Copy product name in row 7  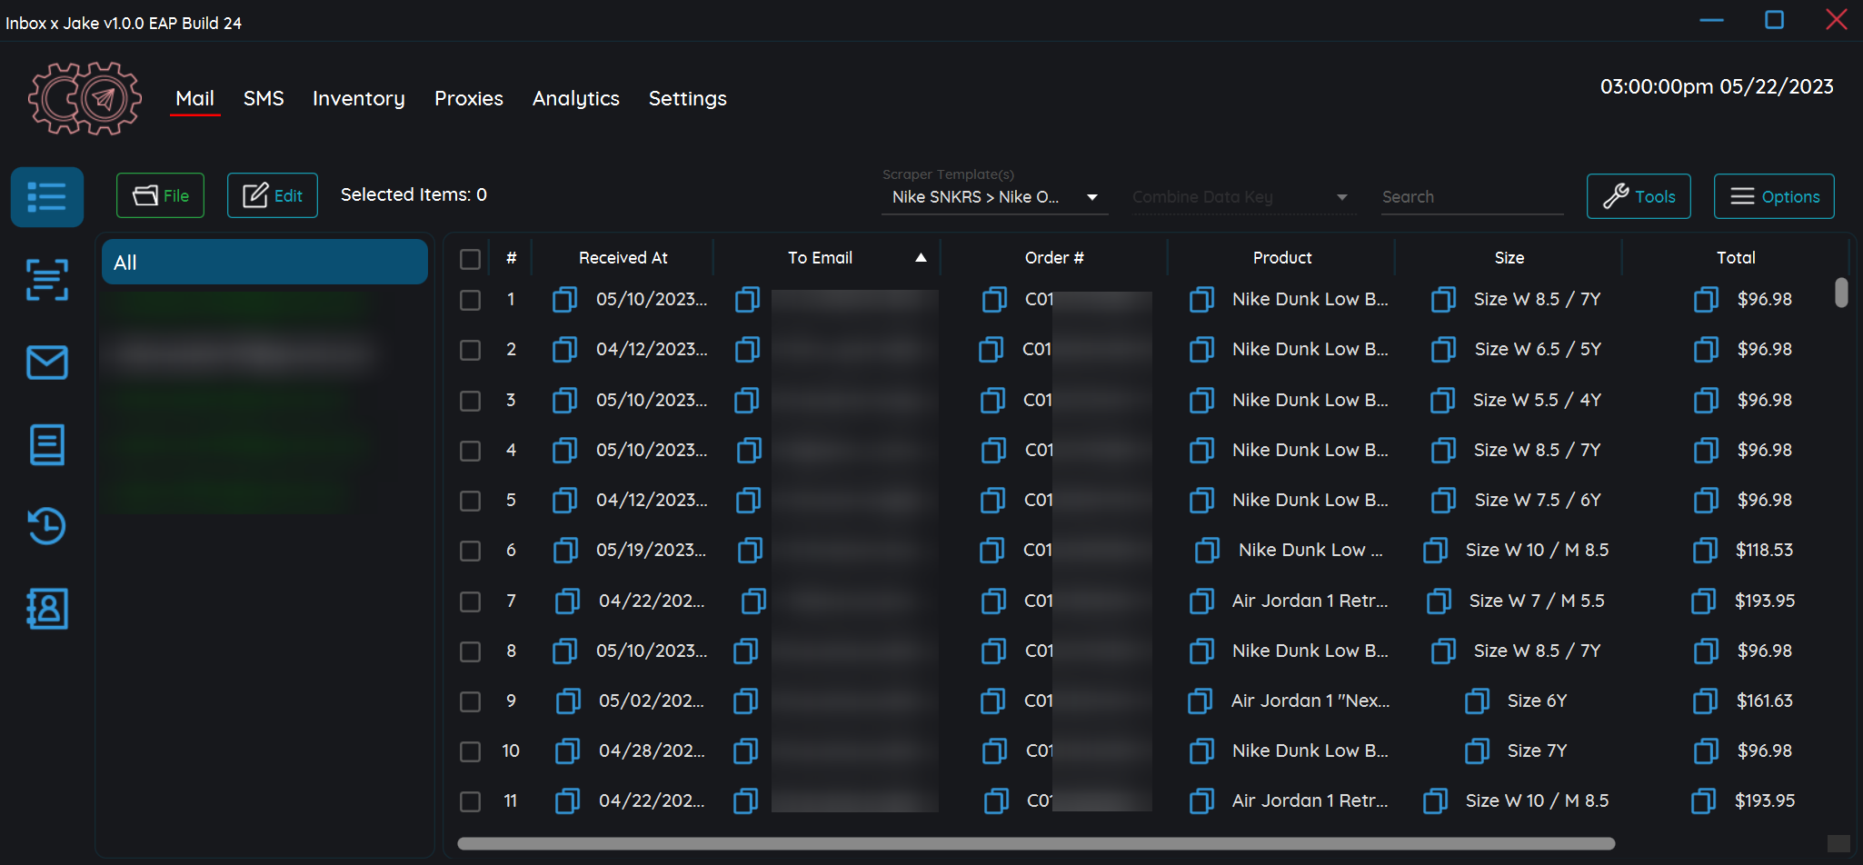point(1201,601)
